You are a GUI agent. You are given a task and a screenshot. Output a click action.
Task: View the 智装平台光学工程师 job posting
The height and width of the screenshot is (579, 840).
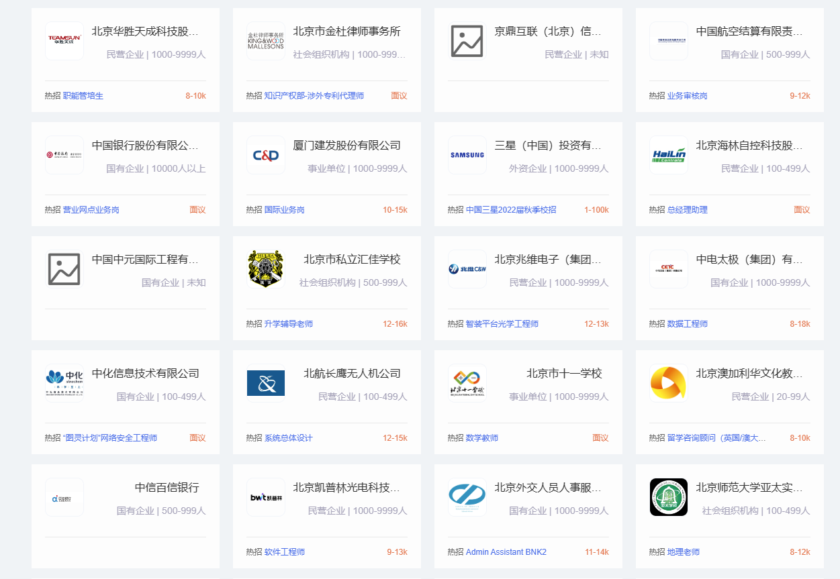pyautogui.click(x=502, y=324)
